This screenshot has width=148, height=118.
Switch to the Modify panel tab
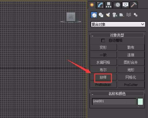click(x=100, y=5)
